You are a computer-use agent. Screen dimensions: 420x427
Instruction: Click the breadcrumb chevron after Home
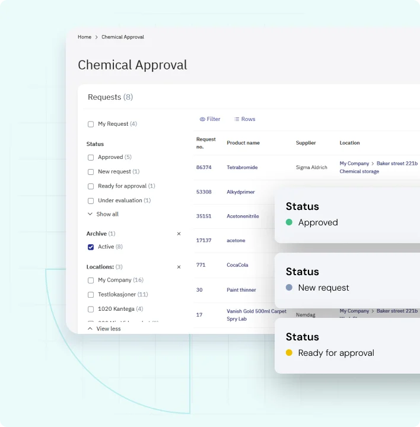click(x=97, y=37)
